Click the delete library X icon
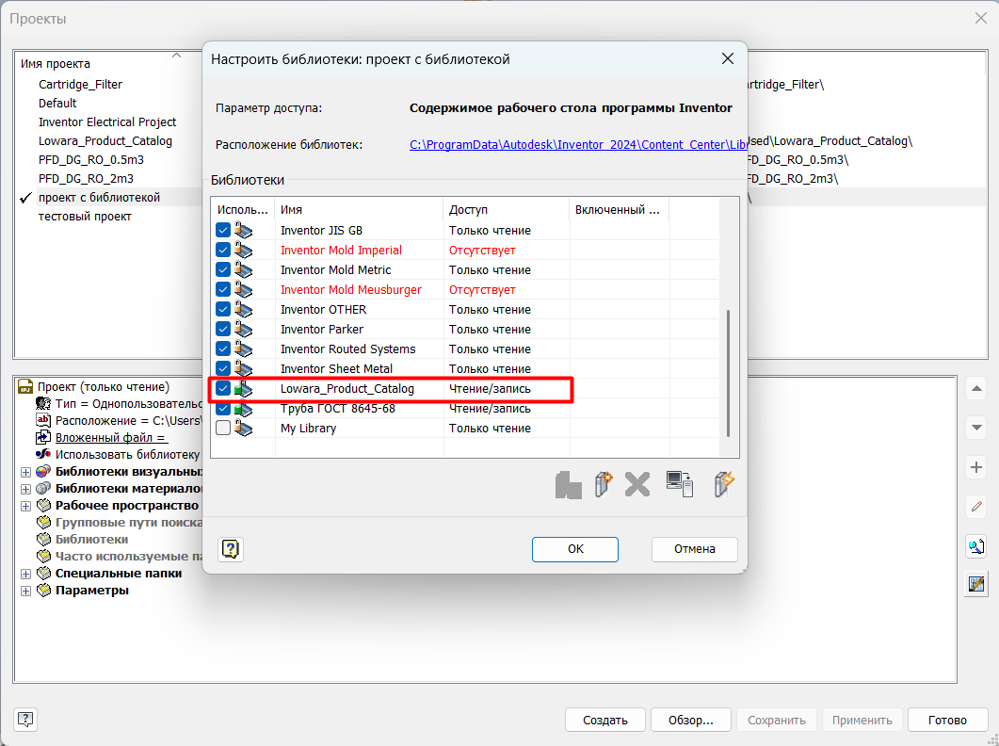Image resolution: width=999 pixels, height=746 pixels. coord(637,484)
